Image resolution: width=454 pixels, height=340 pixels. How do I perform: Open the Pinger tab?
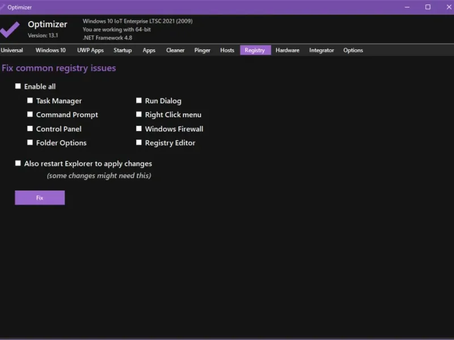[x=202, y=50]
